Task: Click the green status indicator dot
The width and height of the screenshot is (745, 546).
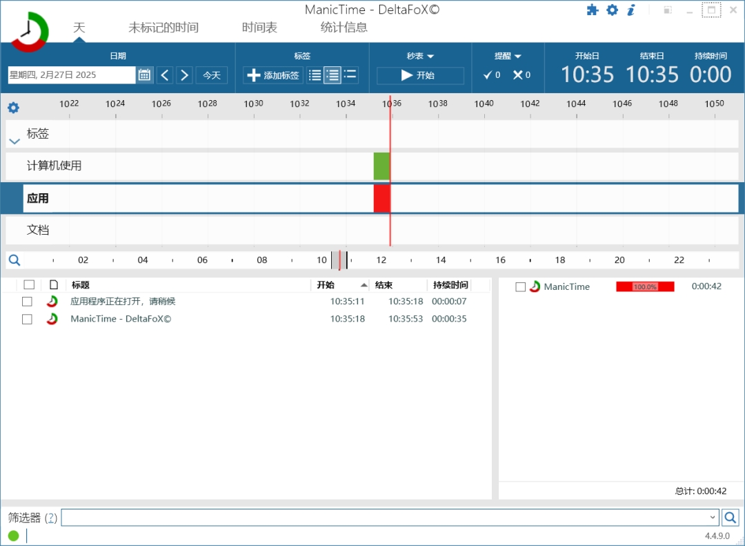Action: point(13,536)
